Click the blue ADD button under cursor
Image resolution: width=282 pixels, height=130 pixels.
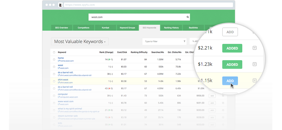coord(230,81)
